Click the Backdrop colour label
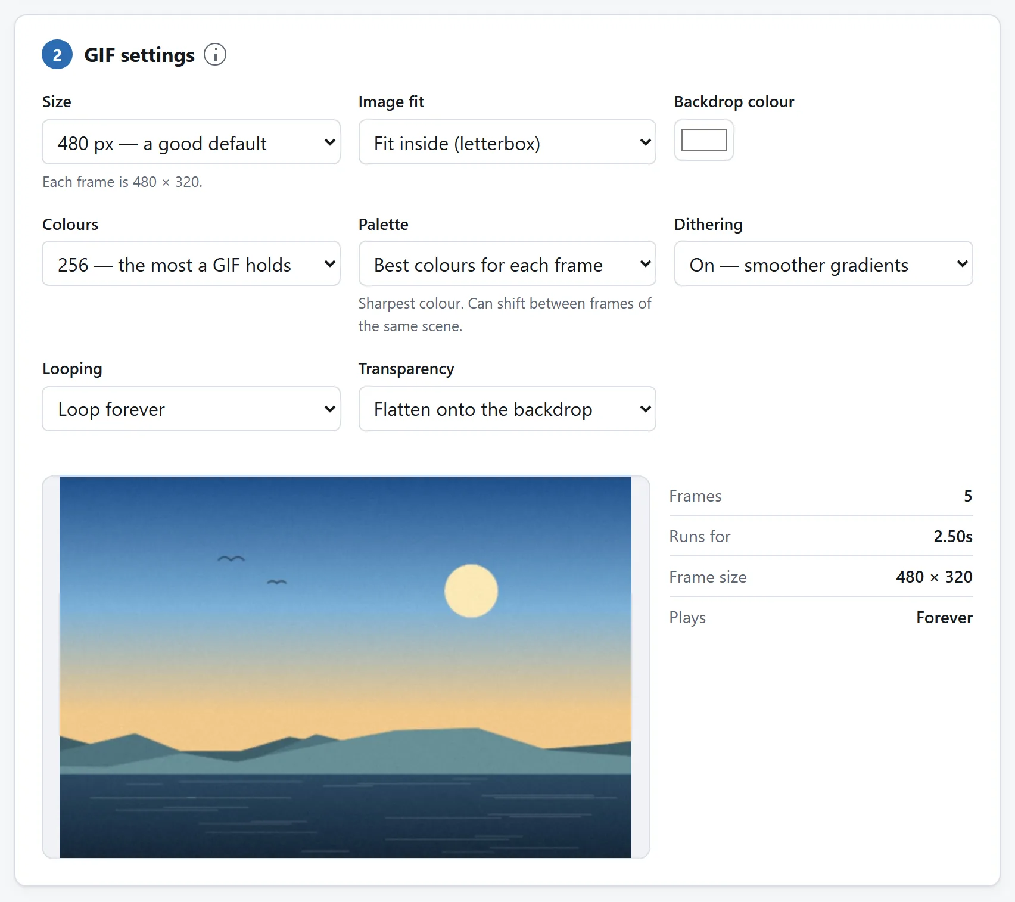Screen dimensions: 1015x902 coord(734,102)
